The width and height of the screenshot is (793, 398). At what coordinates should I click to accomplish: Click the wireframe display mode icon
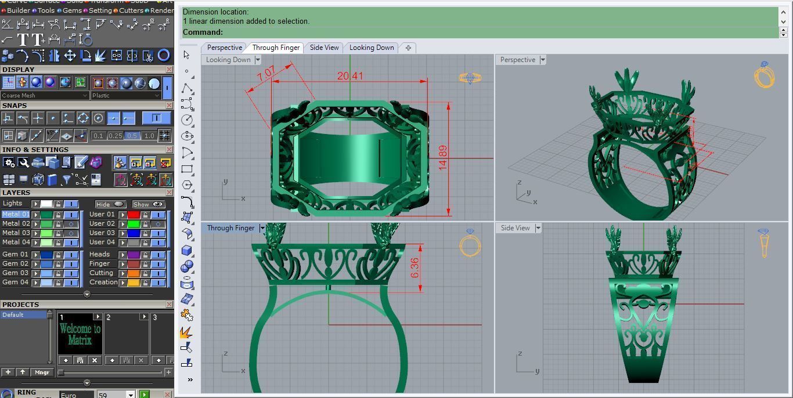140,83
